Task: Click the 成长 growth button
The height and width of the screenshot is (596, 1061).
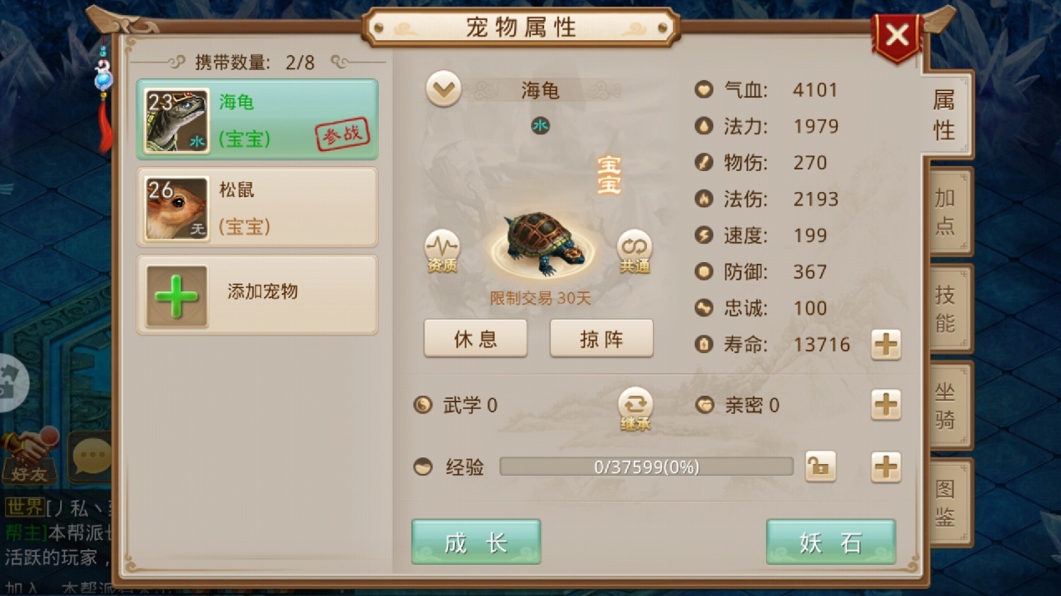Action: (x=476, y=542)
